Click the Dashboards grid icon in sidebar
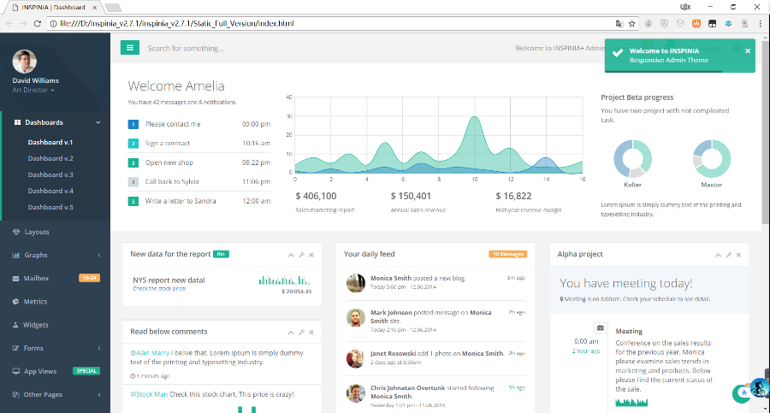Image resolution: width=770 pixels, height=413 pixels. click(x=17, y=122)
